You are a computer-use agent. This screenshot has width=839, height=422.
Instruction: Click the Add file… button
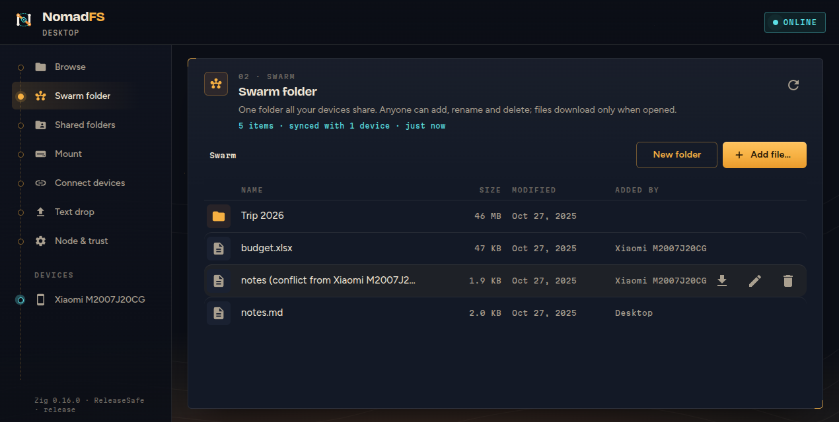764,155
